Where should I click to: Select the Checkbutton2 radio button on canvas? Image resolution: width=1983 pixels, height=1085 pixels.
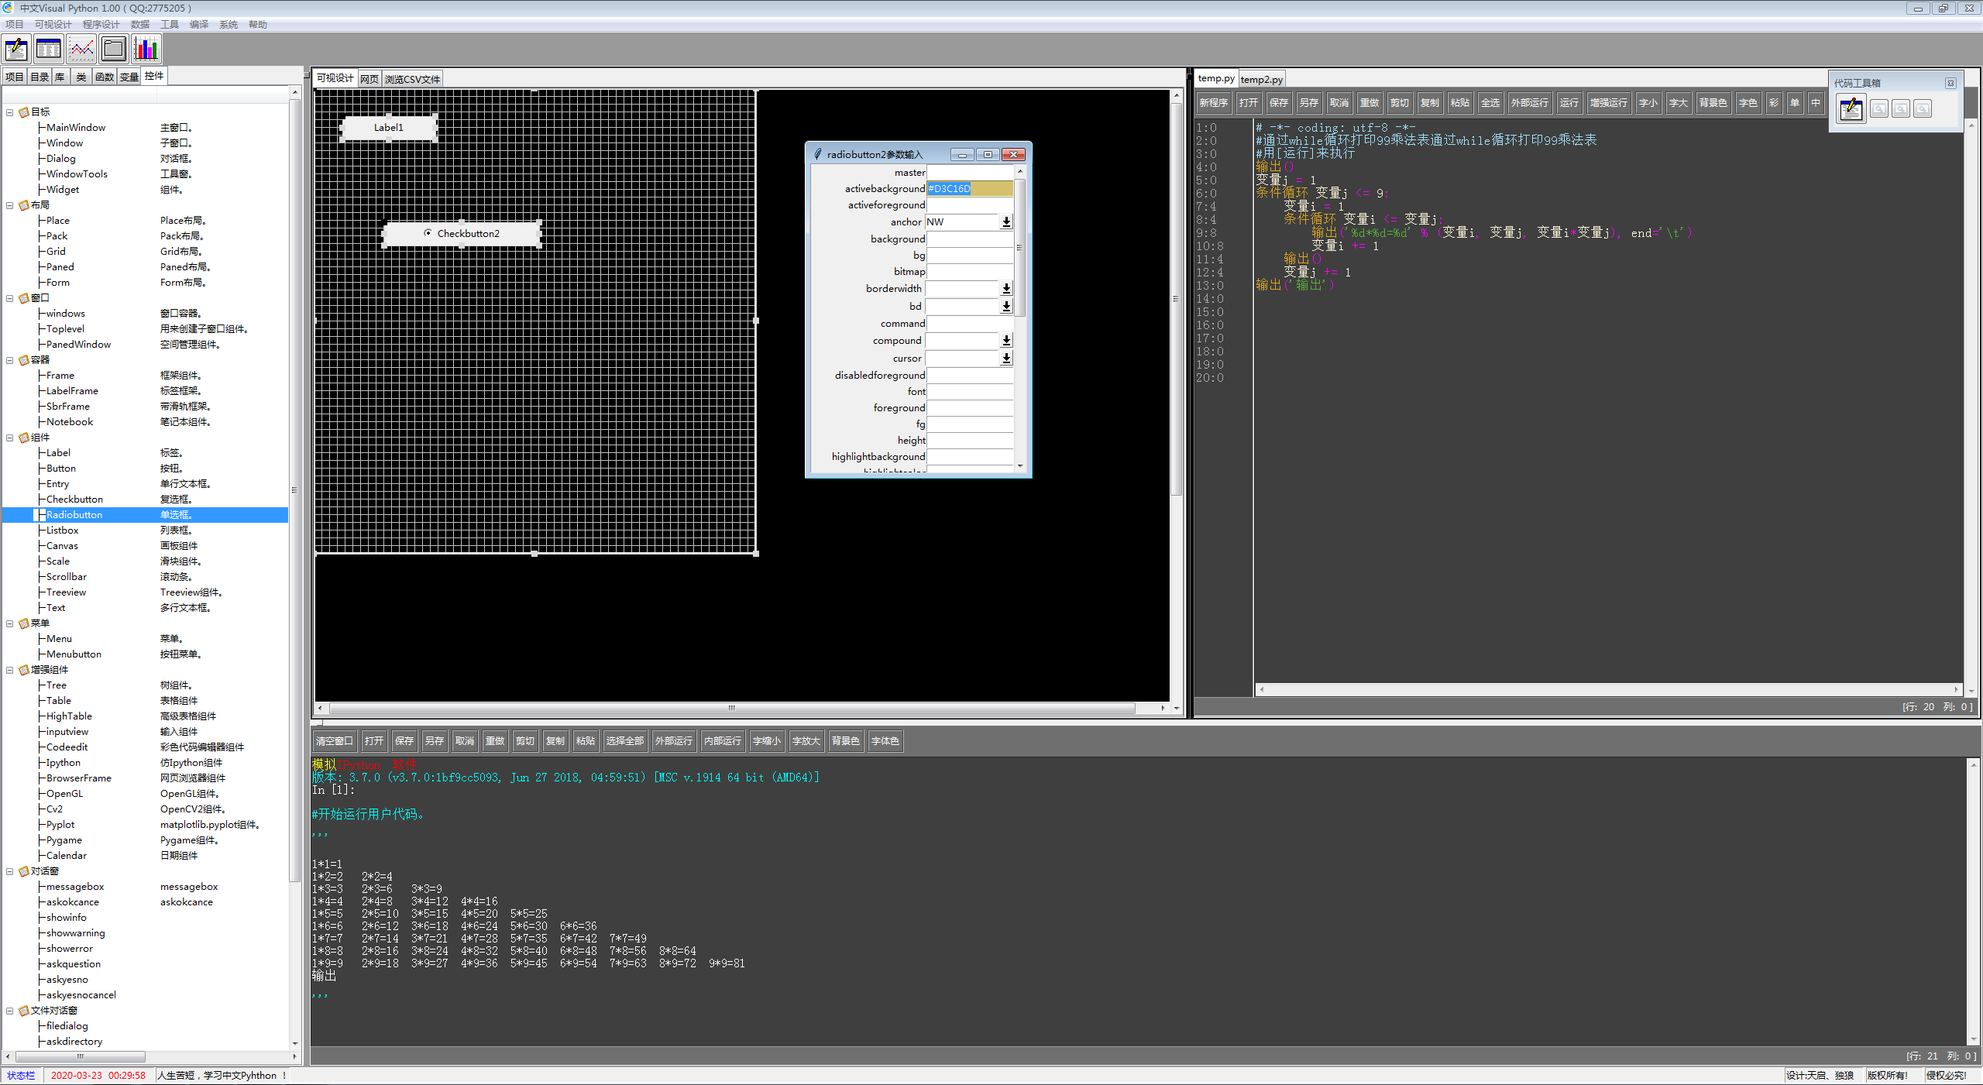tap(428, 233)
